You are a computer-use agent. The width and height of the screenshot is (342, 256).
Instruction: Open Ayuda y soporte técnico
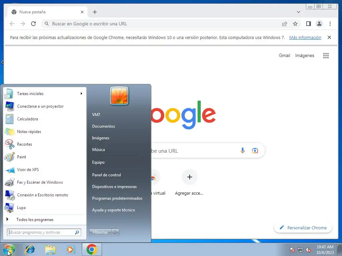coord(114,210)
